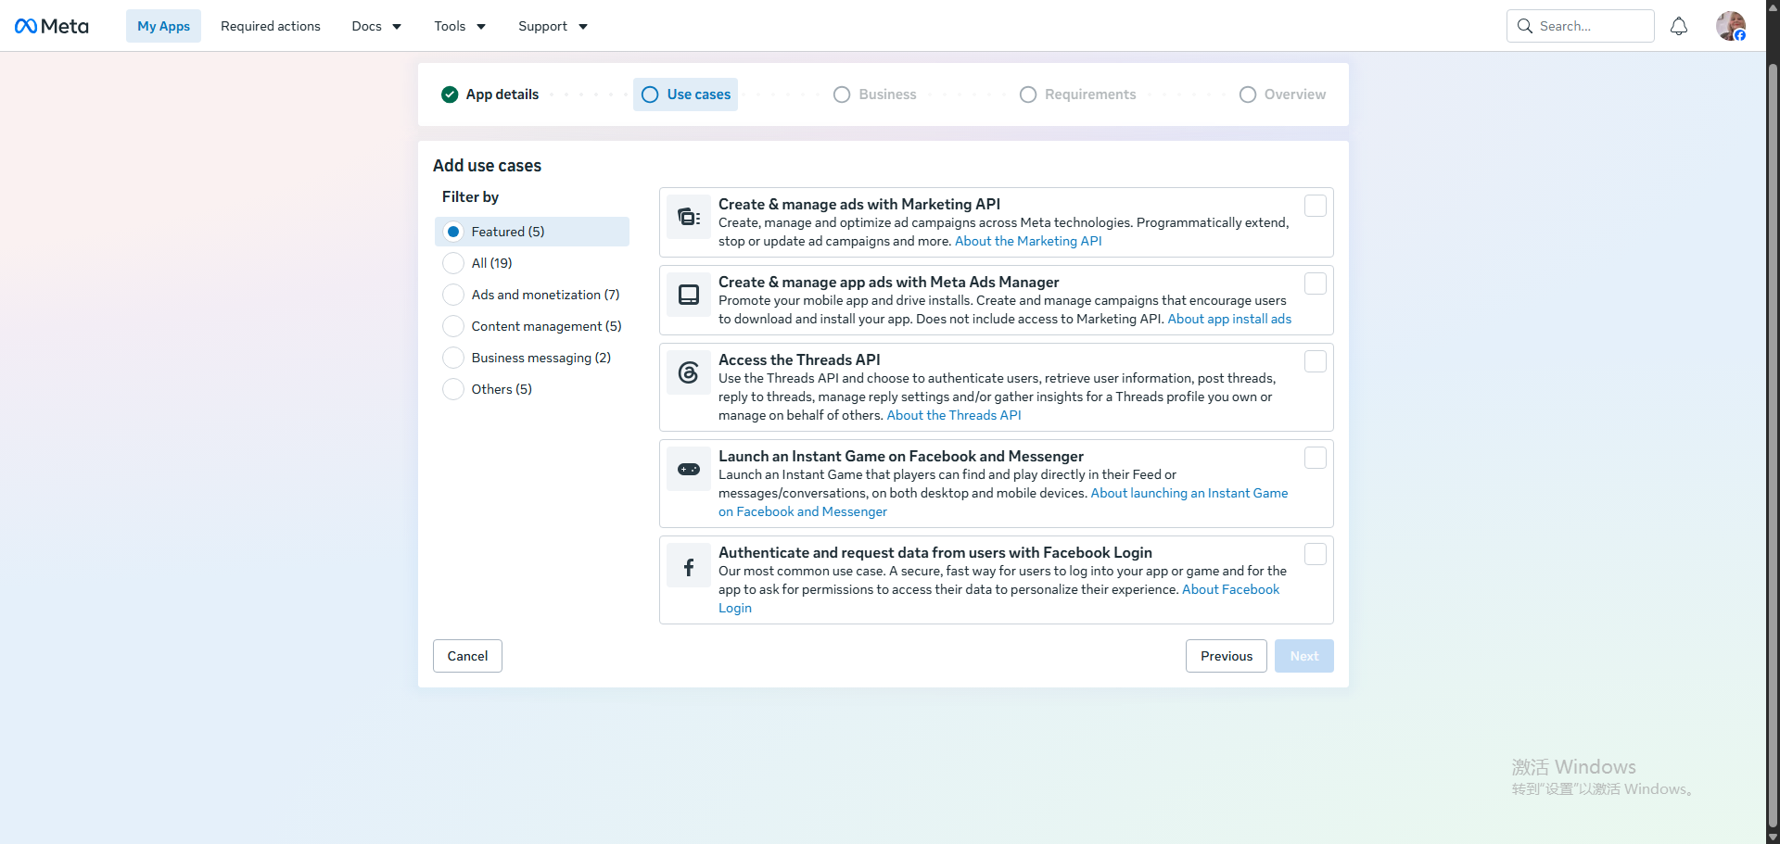Click the Cancel button

click(467, 656)
